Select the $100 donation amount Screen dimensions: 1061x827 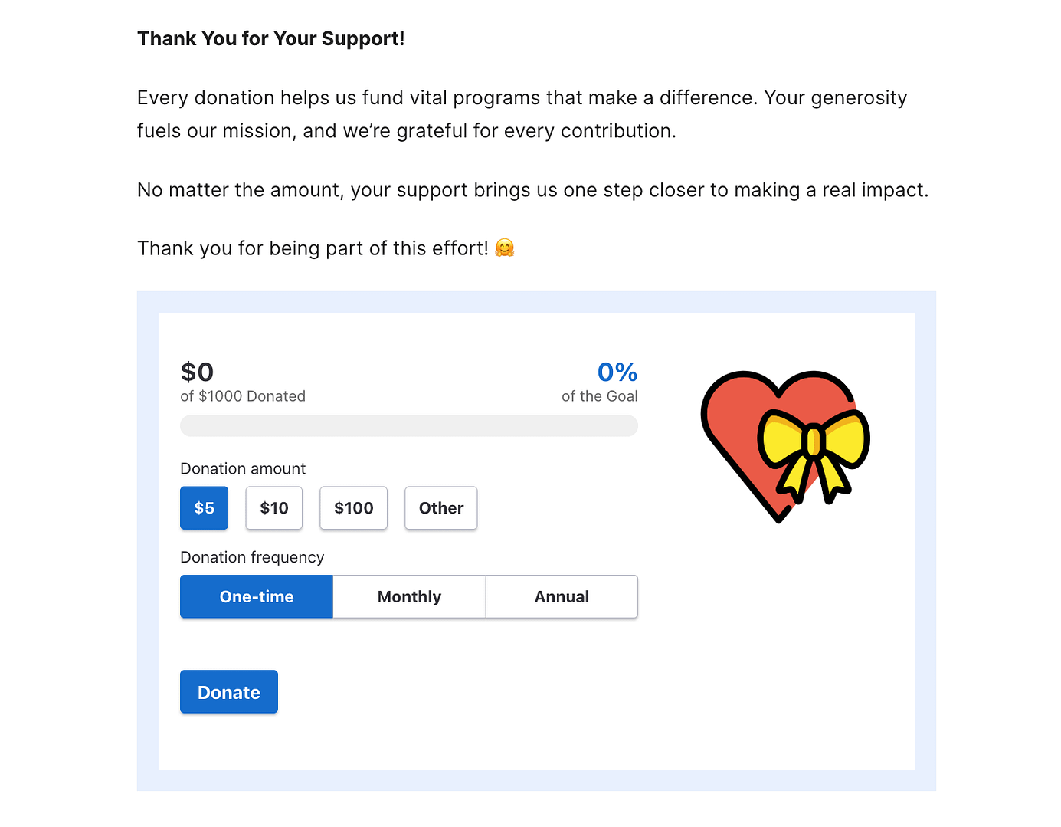(x=353, y=508)
